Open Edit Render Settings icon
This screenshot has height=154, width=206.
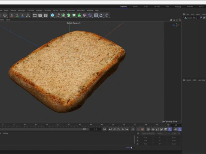point(45,15)
